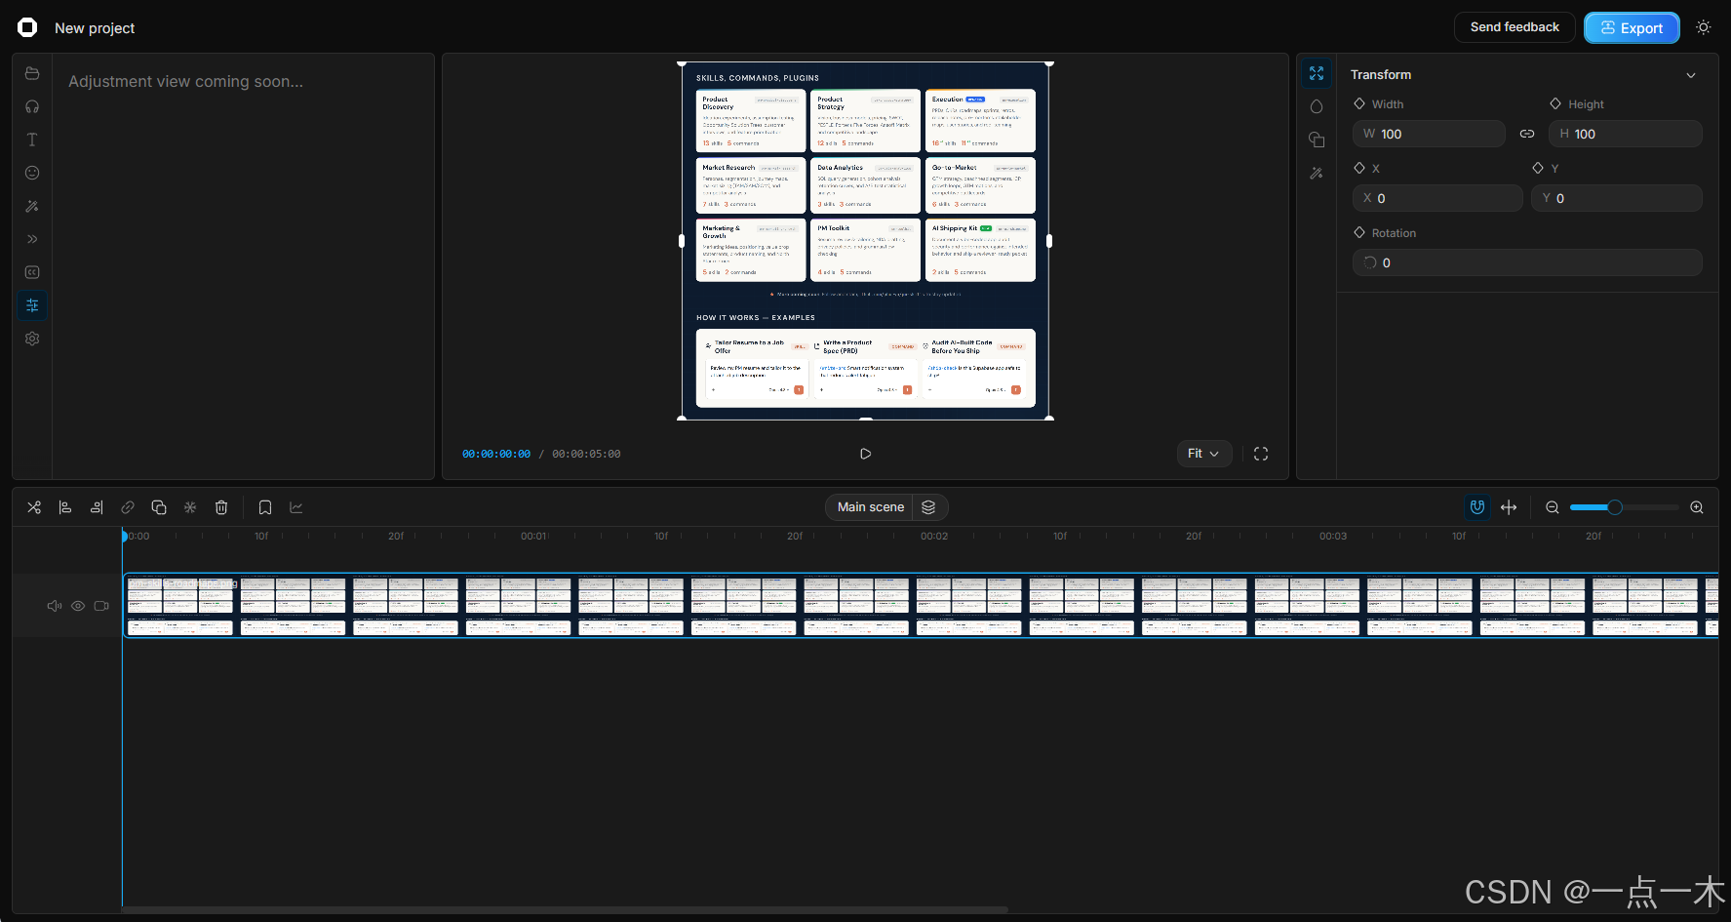Click the Send feedback button

[x=1515, y=27]
